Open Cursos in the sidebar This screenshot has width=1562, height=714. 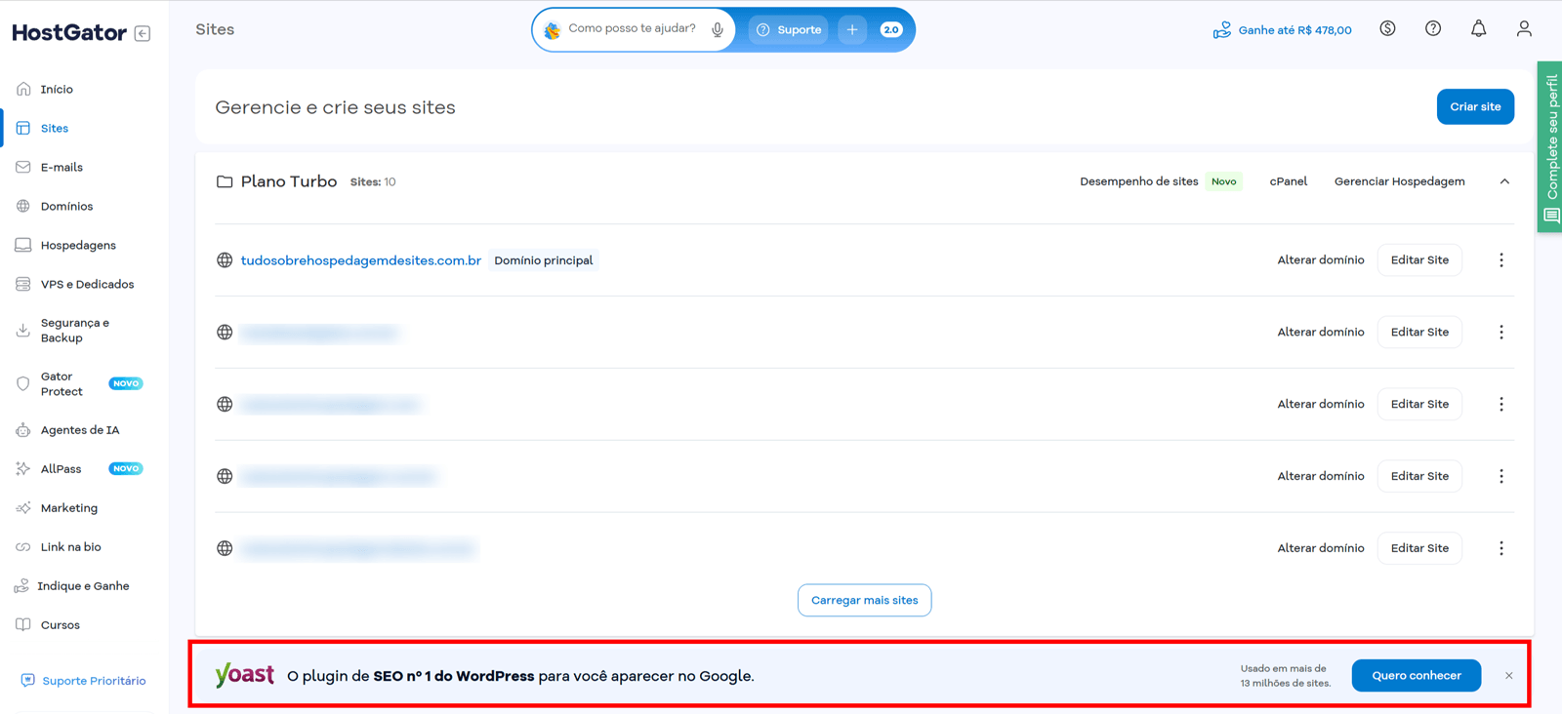tap(60, 625)
